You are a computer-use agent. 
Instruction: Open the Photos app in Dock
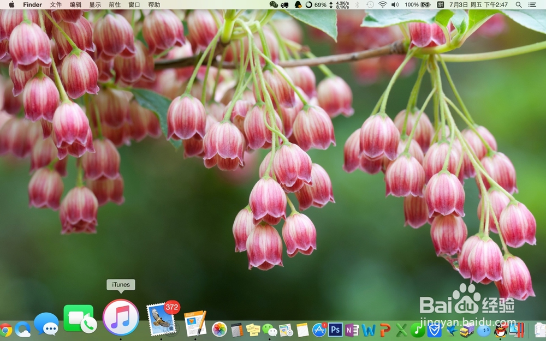219,329
